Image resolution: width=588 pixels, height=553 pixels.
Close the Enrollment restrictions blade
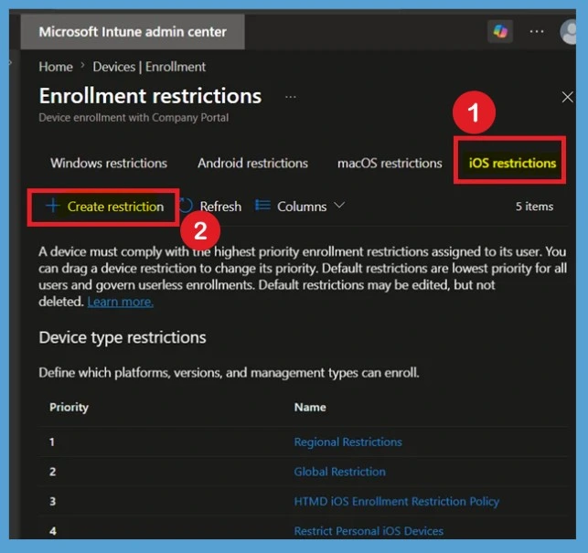click(x=567, y=97)
